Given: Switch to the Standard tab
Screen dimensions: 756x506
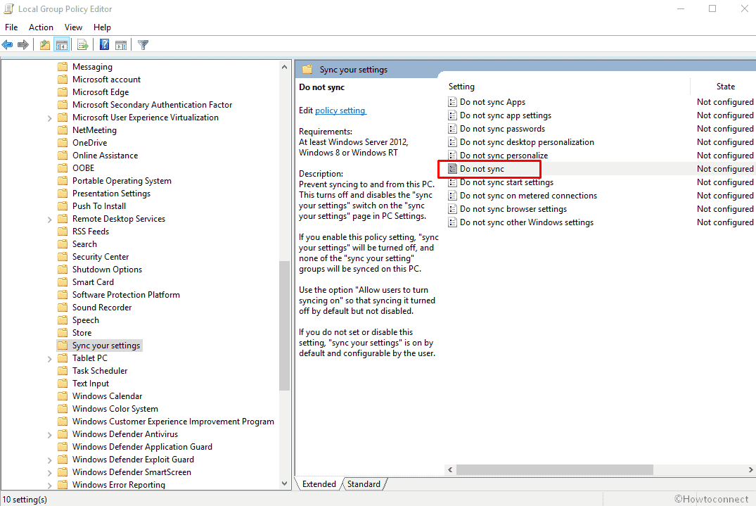Looking at the screenshot, I should pyautogui.click(x=364, y=483).
